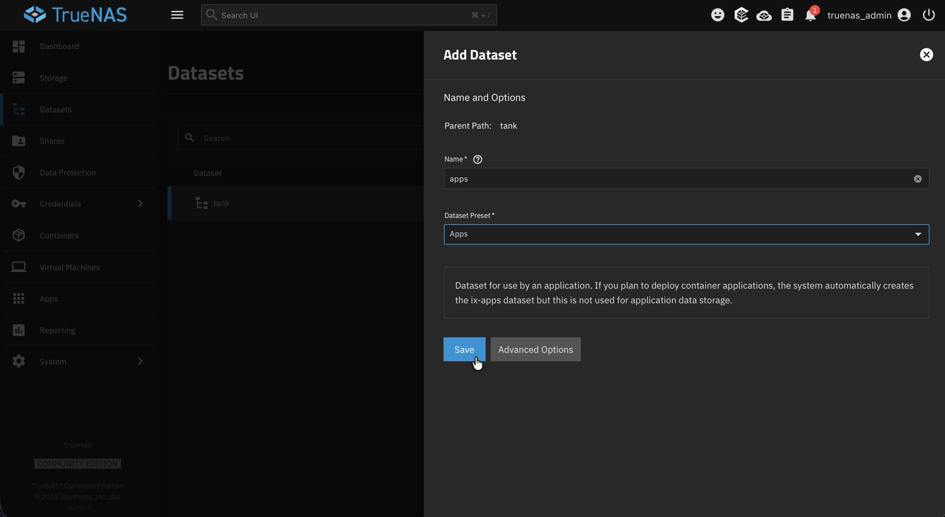945x517 pixels.
Task: Open the running jobs clipboard panel
Action: 787,15
